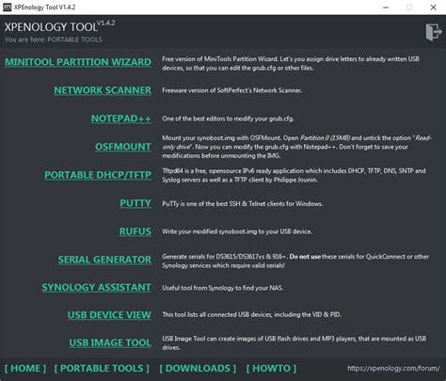Viewport: 446px width, 381px height.
Task: Click the 'Generate serials for DS3615' description
Action: 295,261
